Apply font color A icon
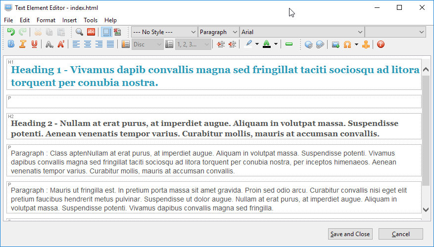 [x=267, y=44]
